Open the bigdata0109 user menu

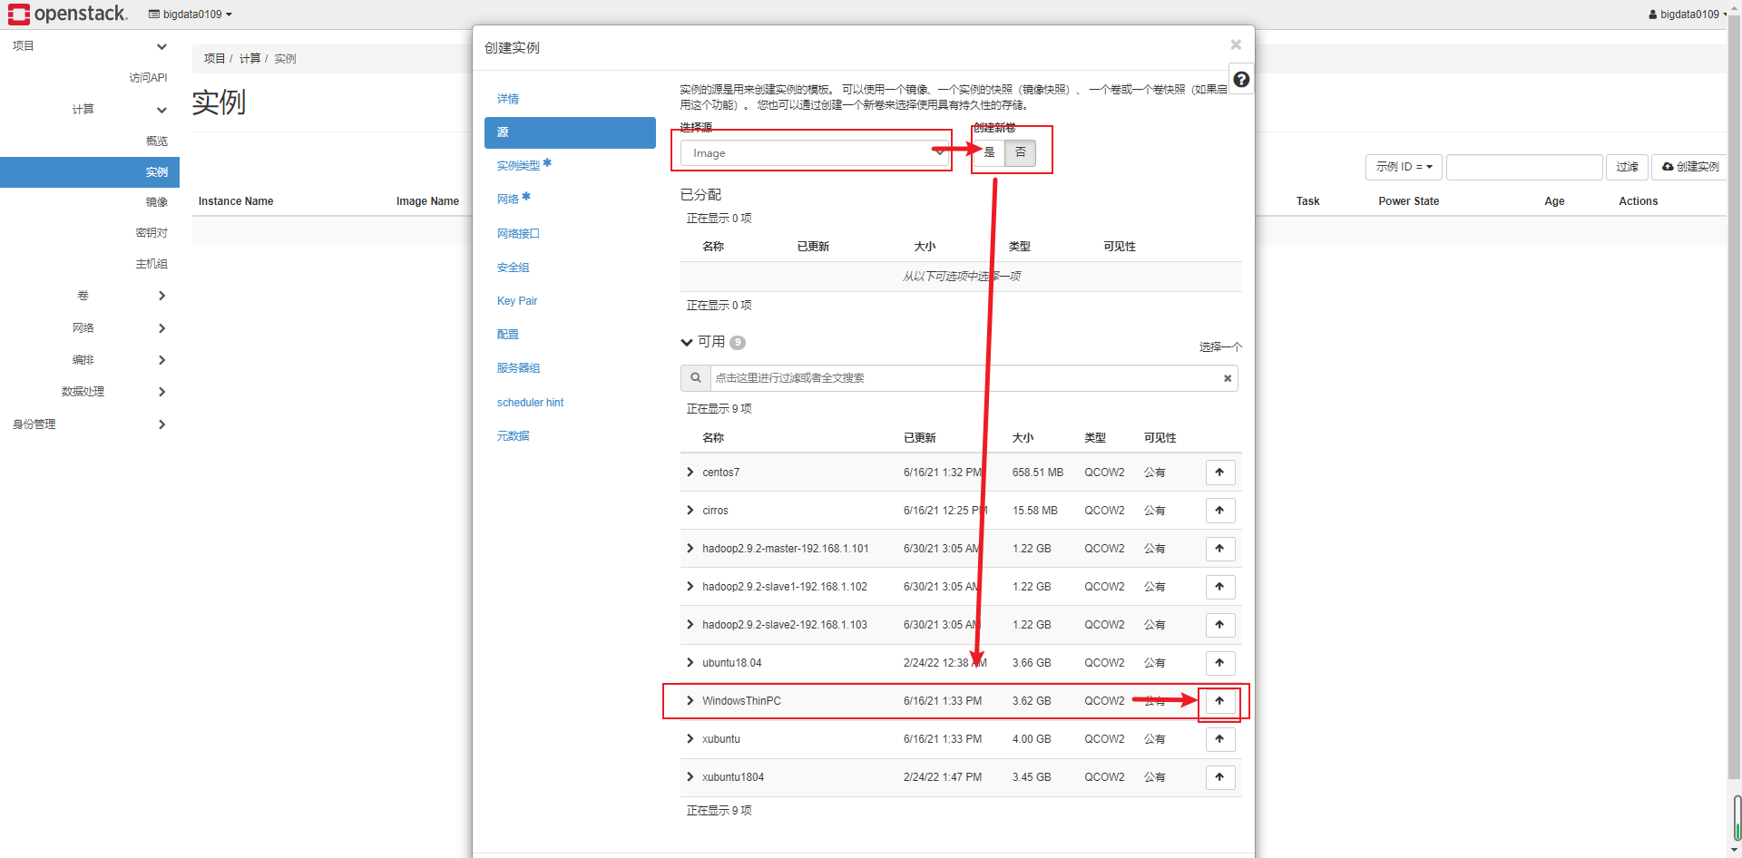(x=1688, y=14)
